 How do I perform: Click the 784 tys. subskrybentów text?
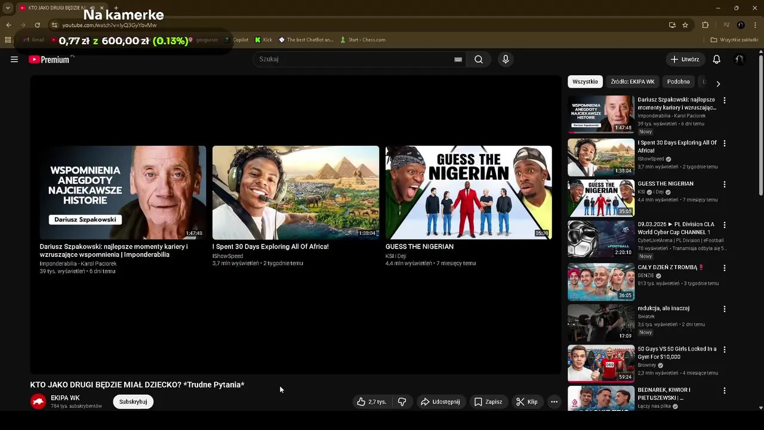(x=76, y=406)
